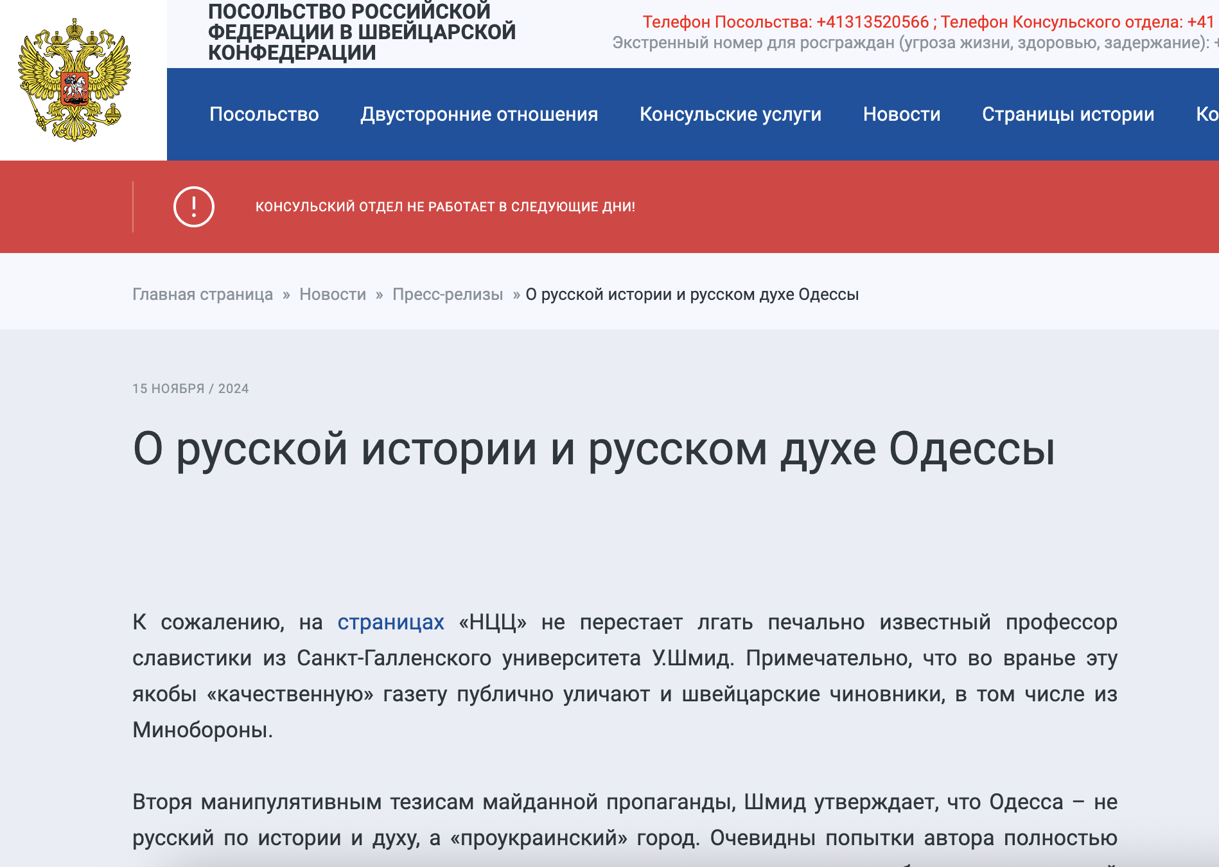Select Консульские услуги in the navigation bar
Viewport: 1219px width, 867px height.
pyautogui.click(x=730, y=114)
